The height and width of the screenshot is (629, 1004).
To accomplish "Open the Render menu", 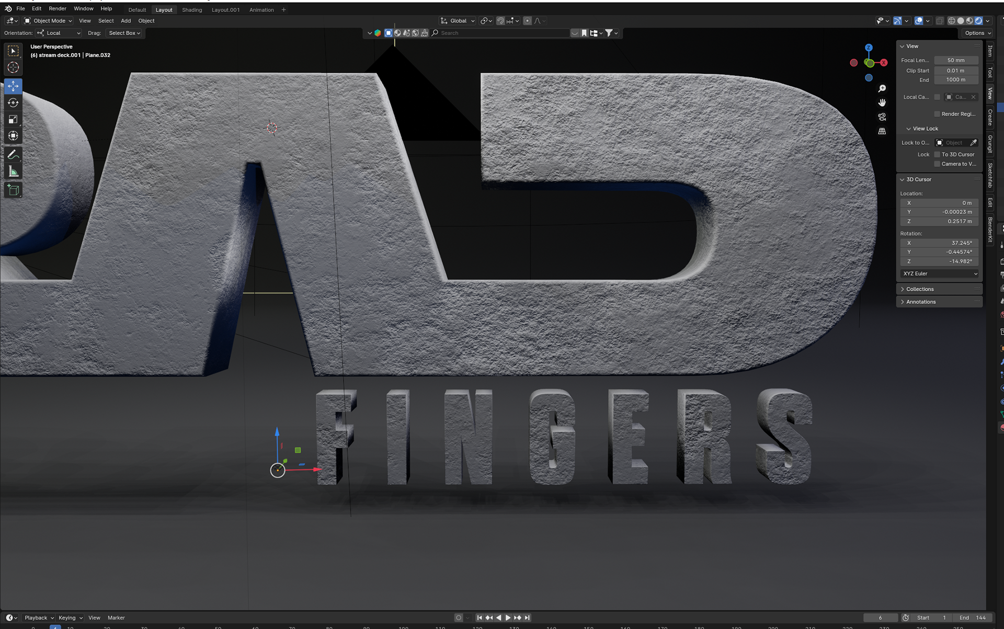I will (58, 9).
